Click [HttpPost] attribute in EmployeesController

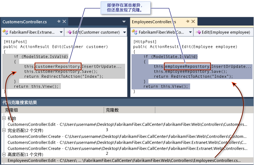tap(145, 42)
